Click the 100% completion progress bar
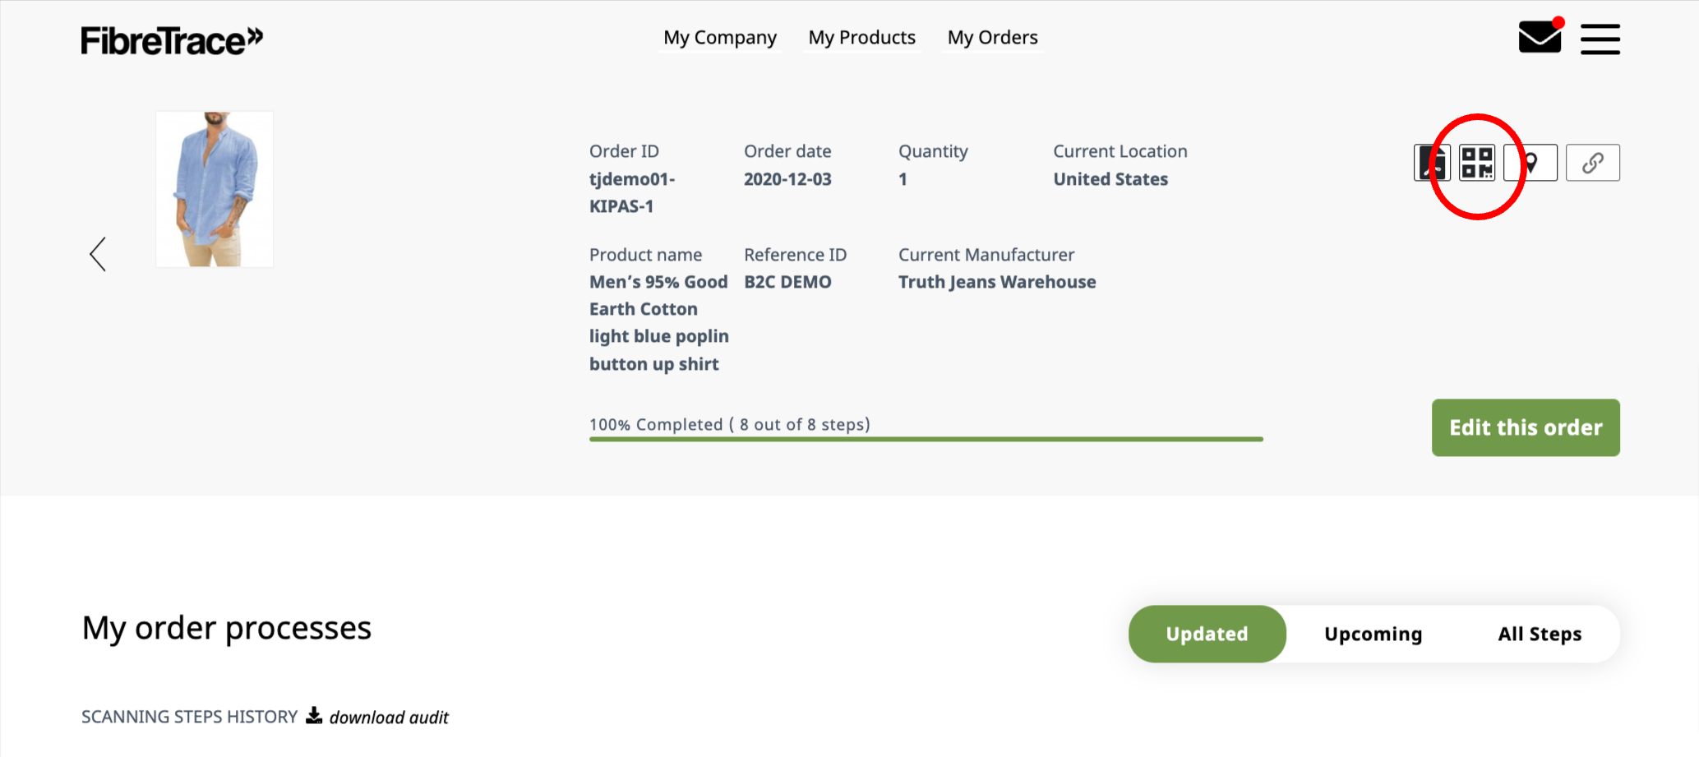 click(x=925, y=438)
